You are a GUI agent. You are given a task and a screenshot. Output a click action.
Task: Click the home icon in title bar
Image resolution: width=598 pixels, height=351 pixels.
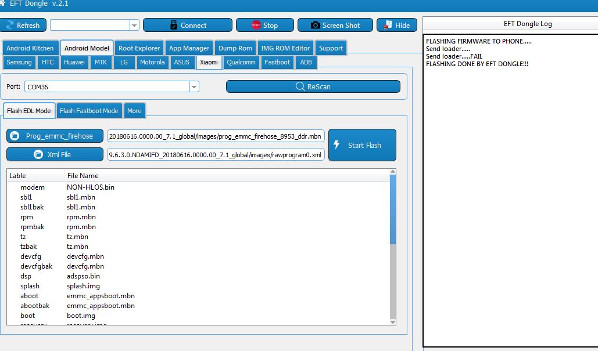tap(2, 3)
